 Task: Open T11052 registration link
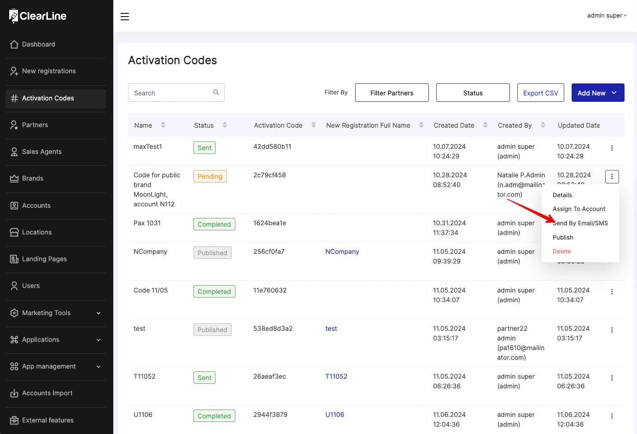pyautogui.click(x=336, y=376)
